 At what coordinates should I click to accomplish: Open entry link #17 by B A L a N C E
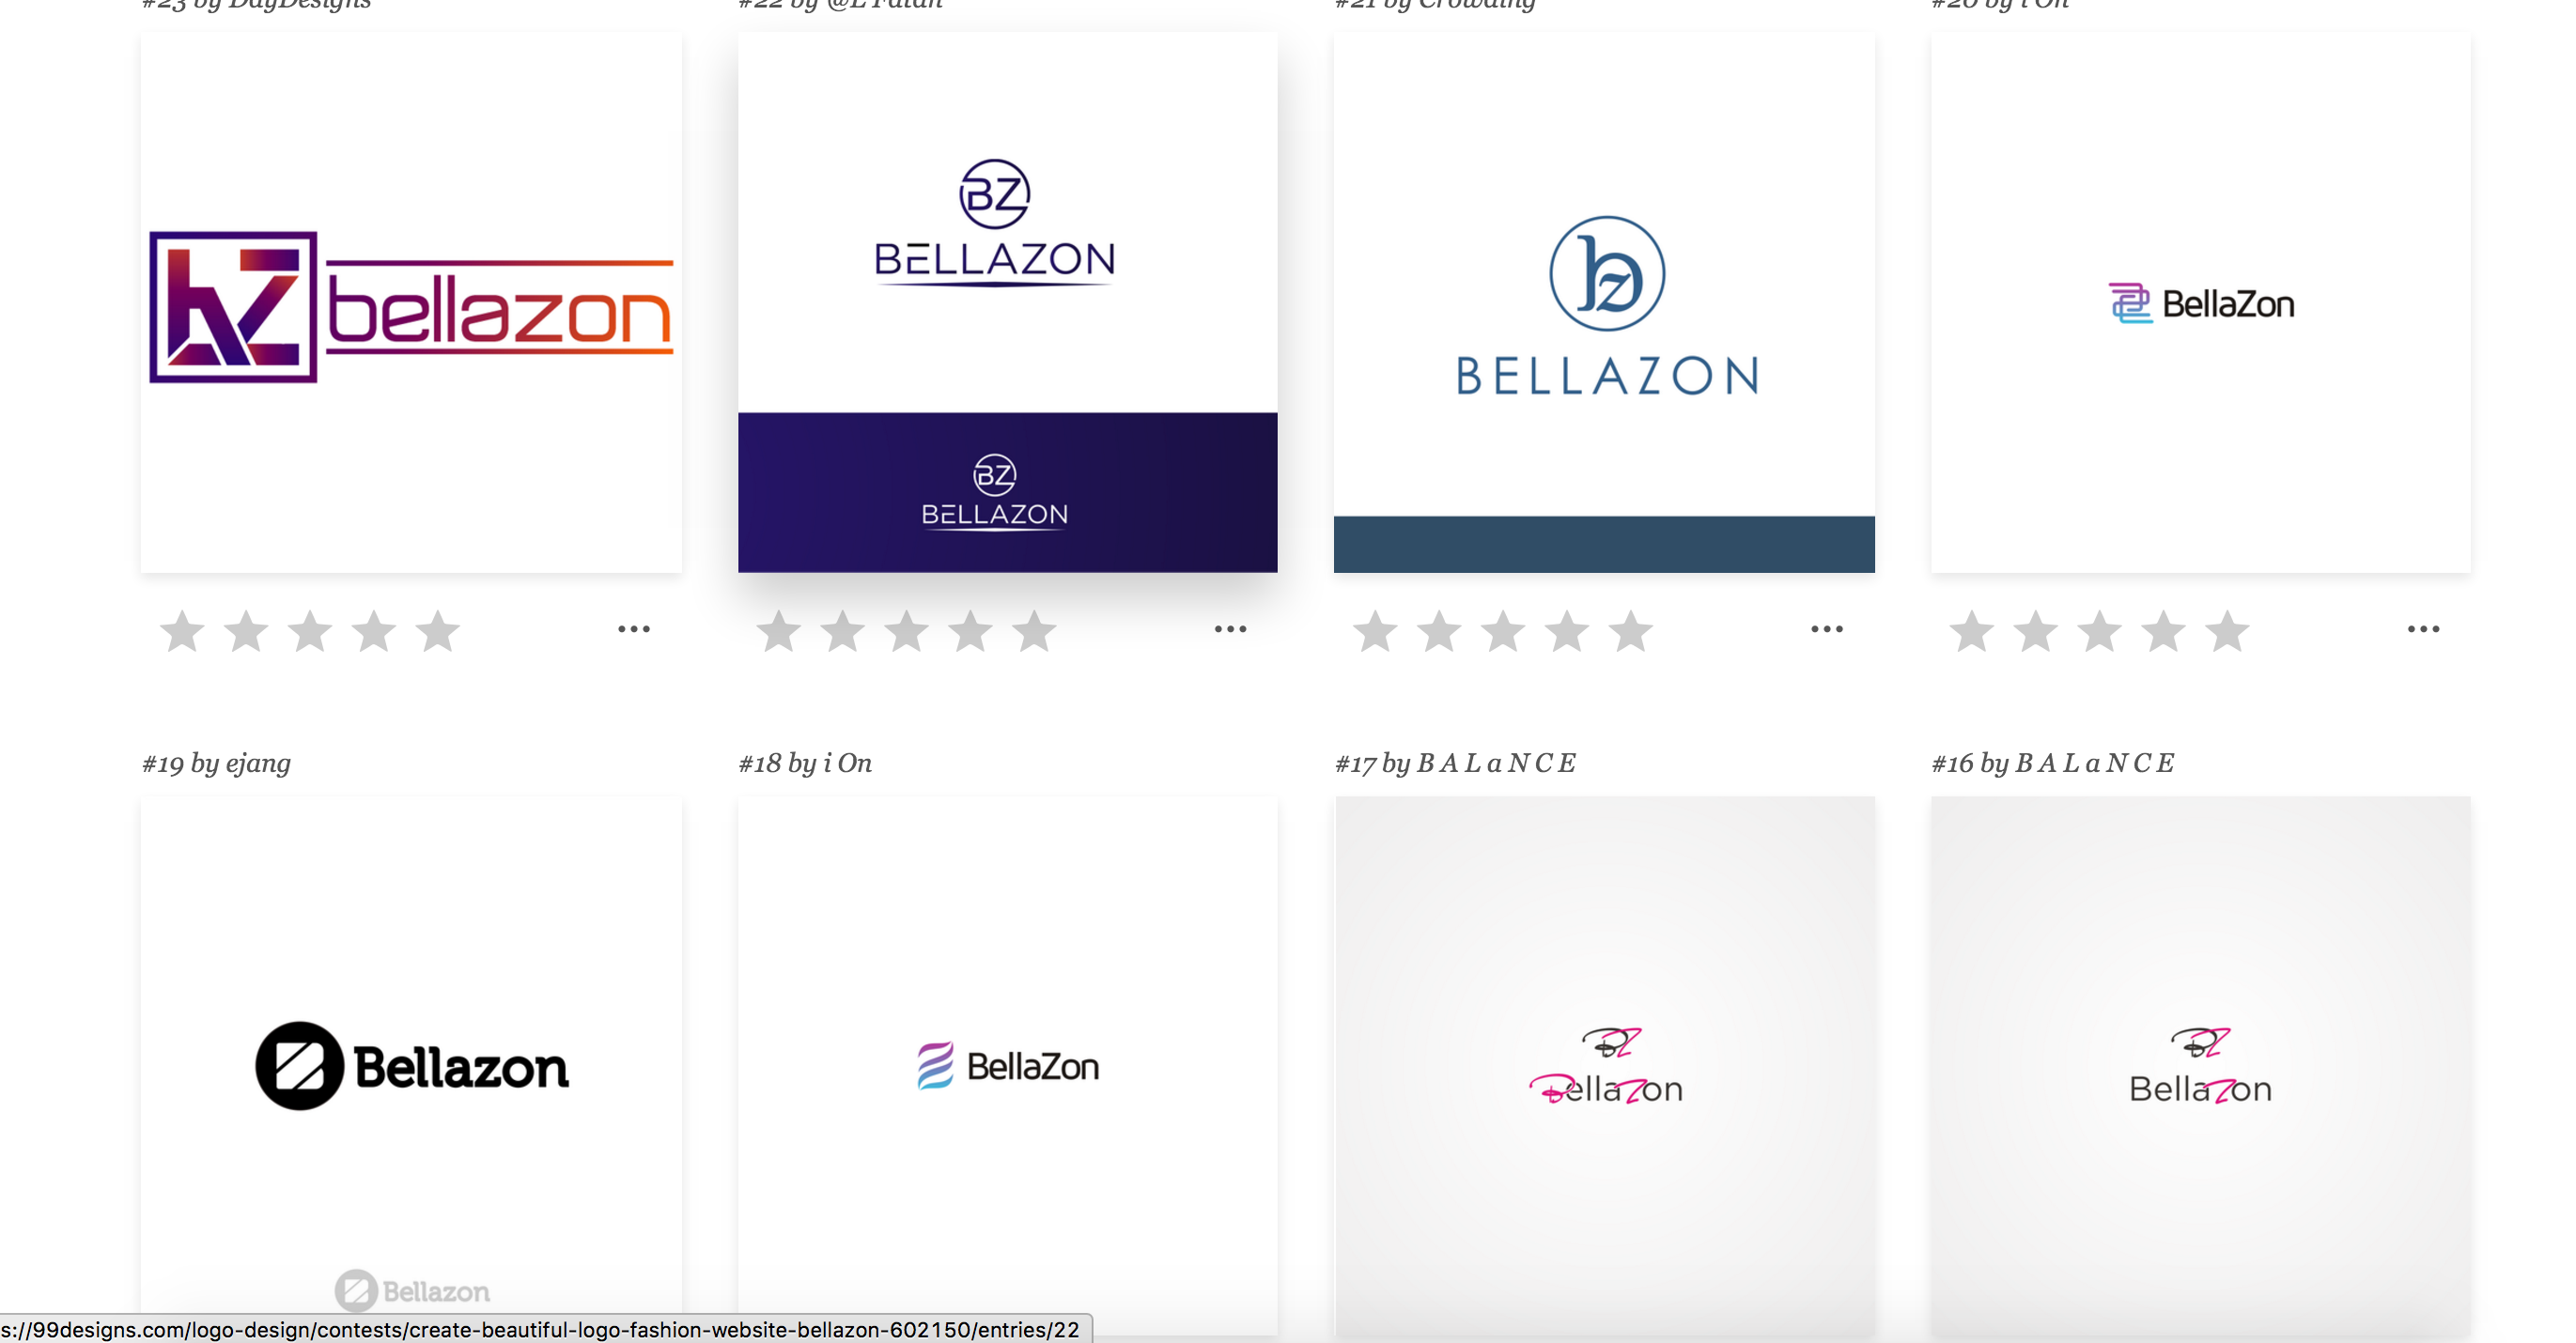tap(1455, 763)
